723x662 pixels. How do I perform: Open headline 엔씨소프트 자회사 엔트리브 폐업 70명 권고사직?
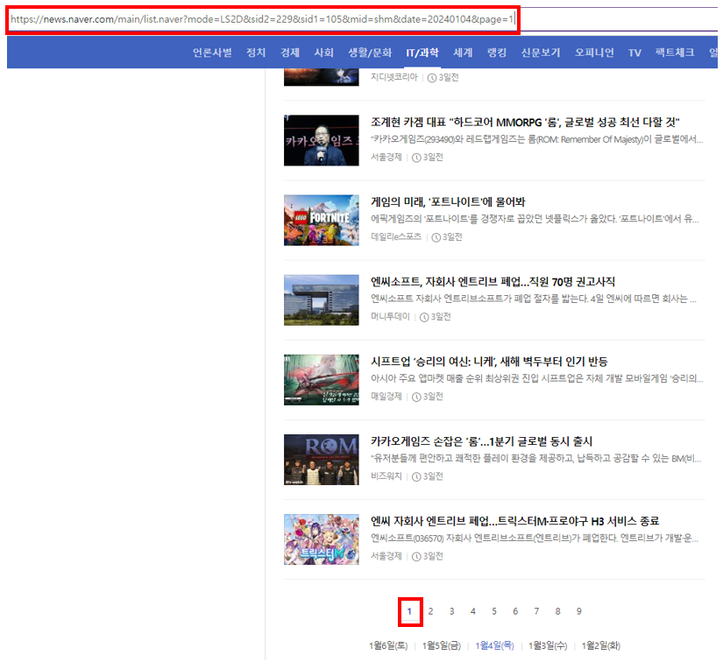coord(493,281)
